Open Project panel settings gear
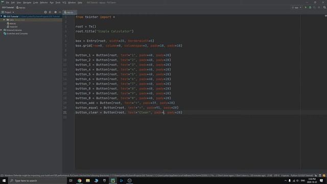This screenshot has width=327, height=184. (x=55, y=12)
